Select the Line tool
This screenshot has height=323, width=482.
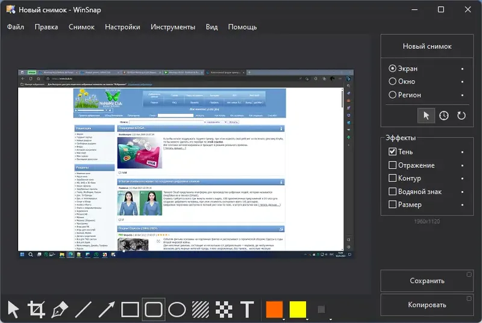[x=83, y=309]
